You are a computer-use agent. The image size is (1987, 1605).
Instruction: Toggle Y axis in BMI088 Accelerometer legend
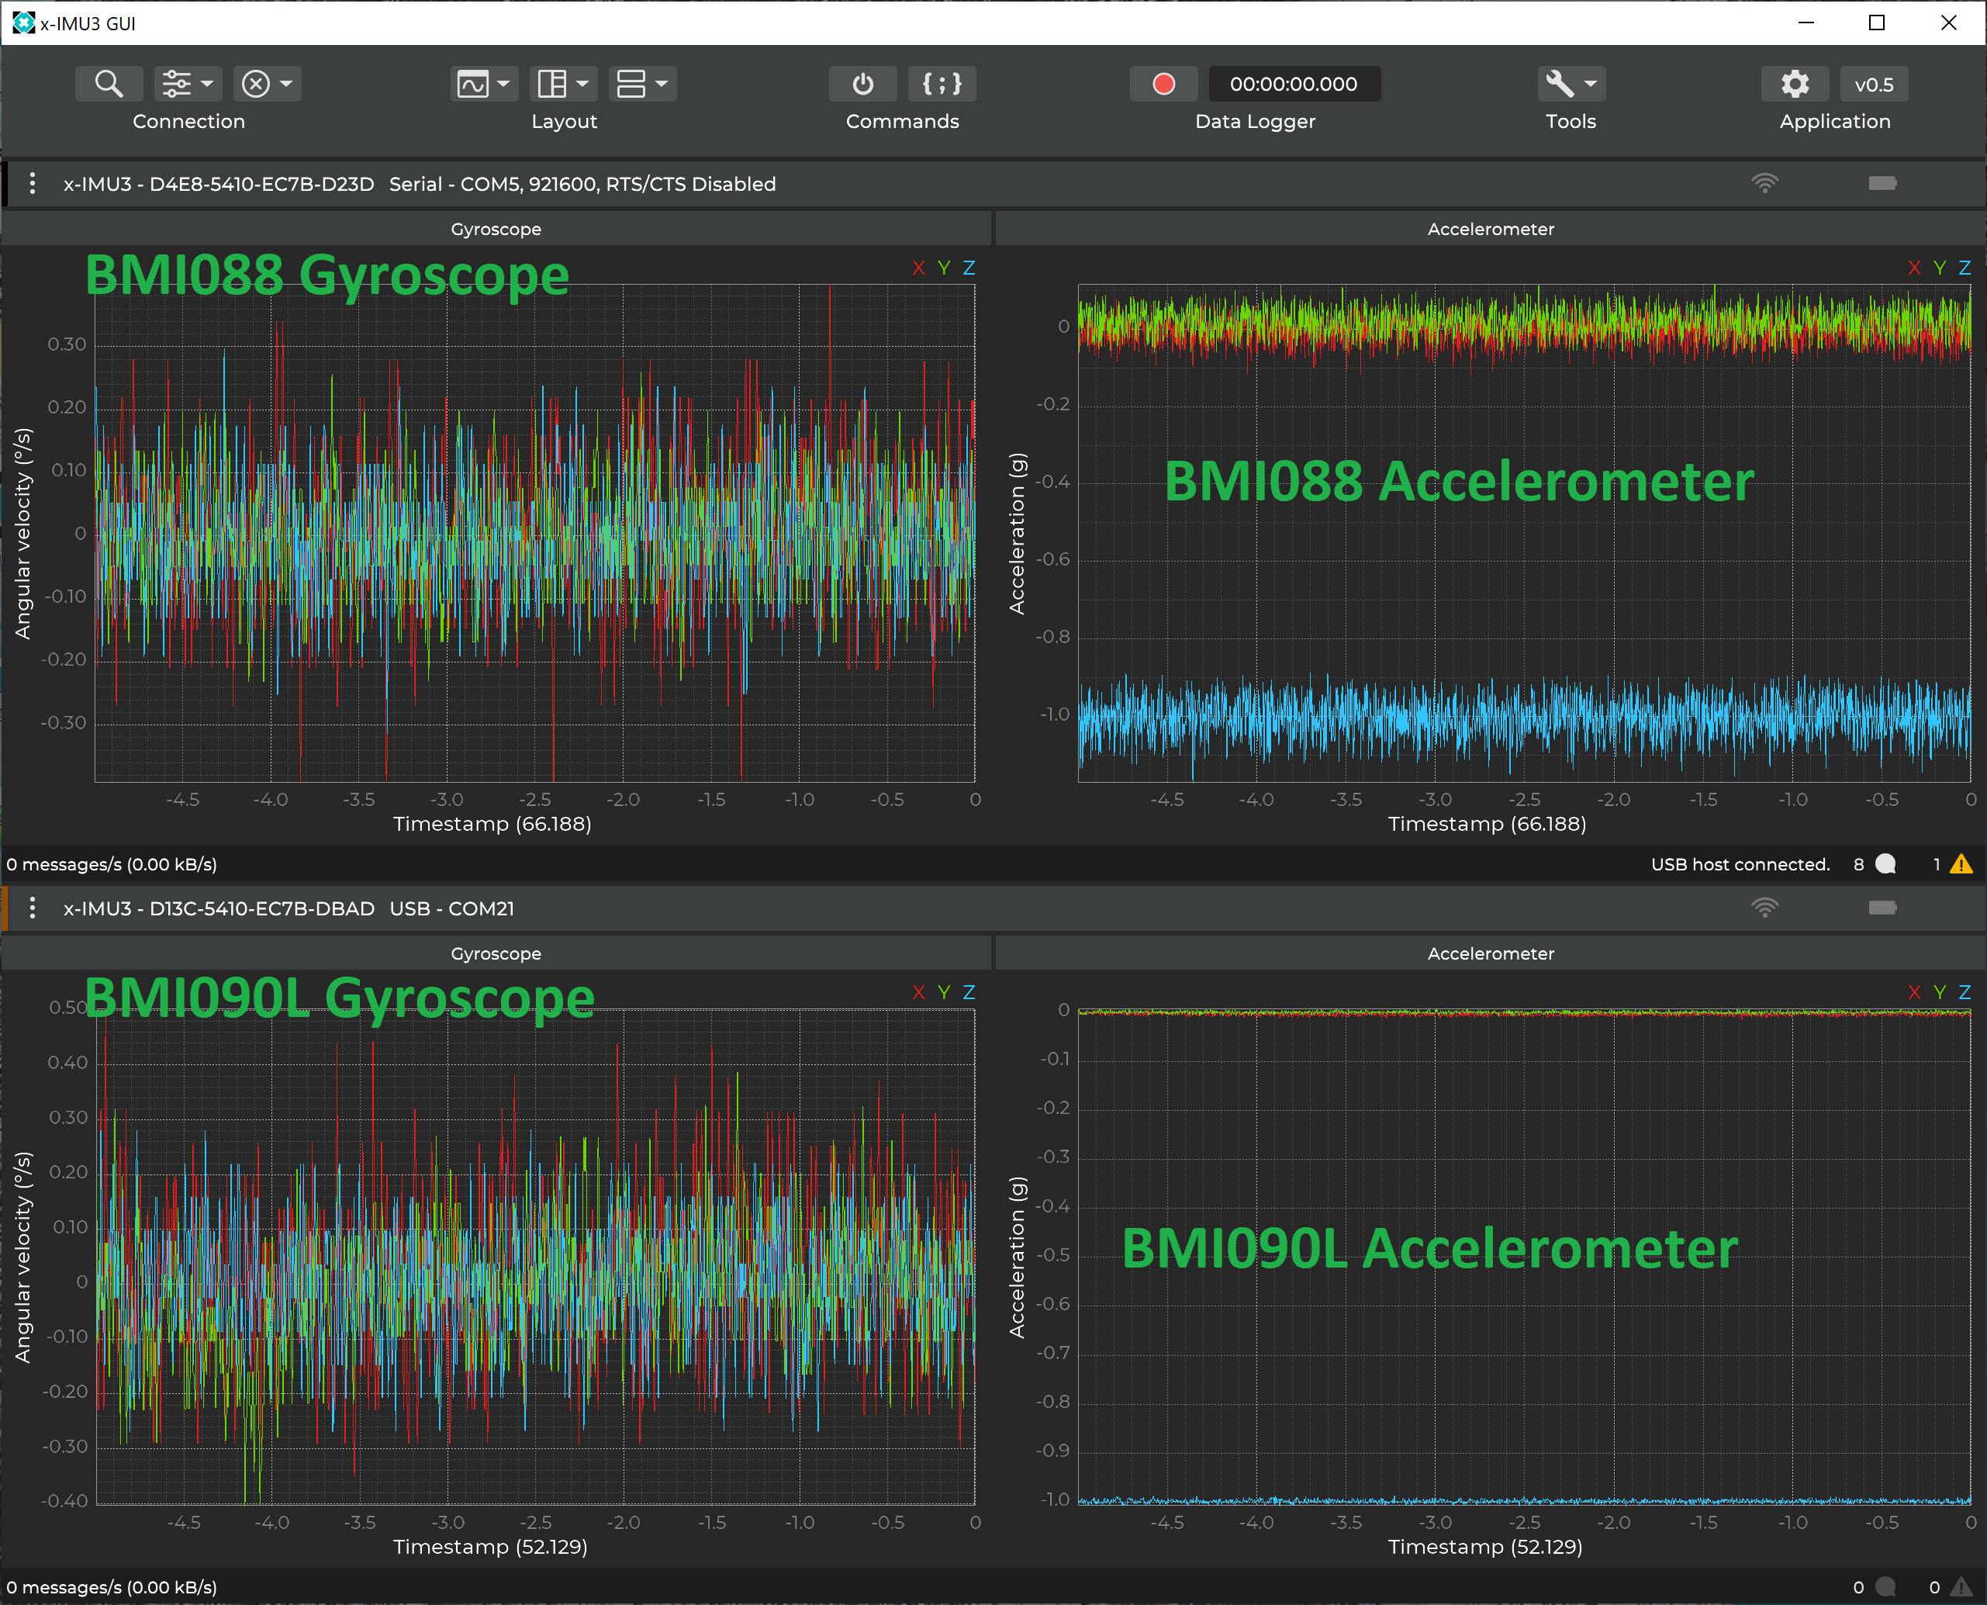[1940, 268]
